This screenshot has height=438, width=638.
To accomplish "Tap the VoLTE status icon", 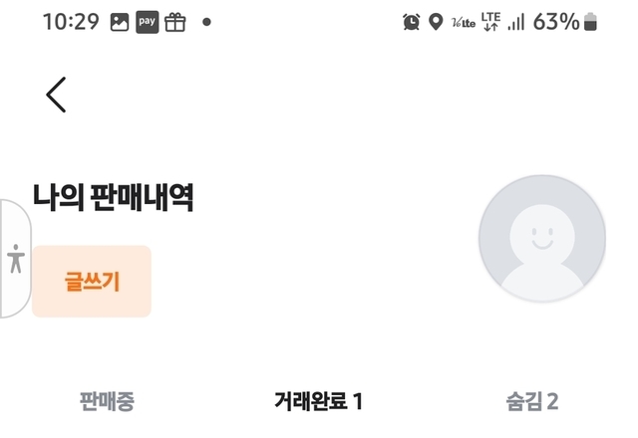I will [463, 22].
